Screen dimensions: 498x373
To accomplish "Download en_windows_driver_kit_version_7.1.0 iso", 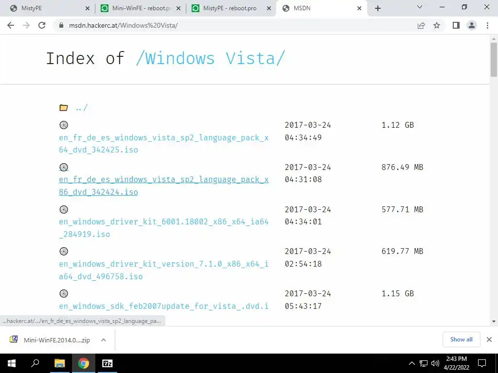I will pos(163,270).
